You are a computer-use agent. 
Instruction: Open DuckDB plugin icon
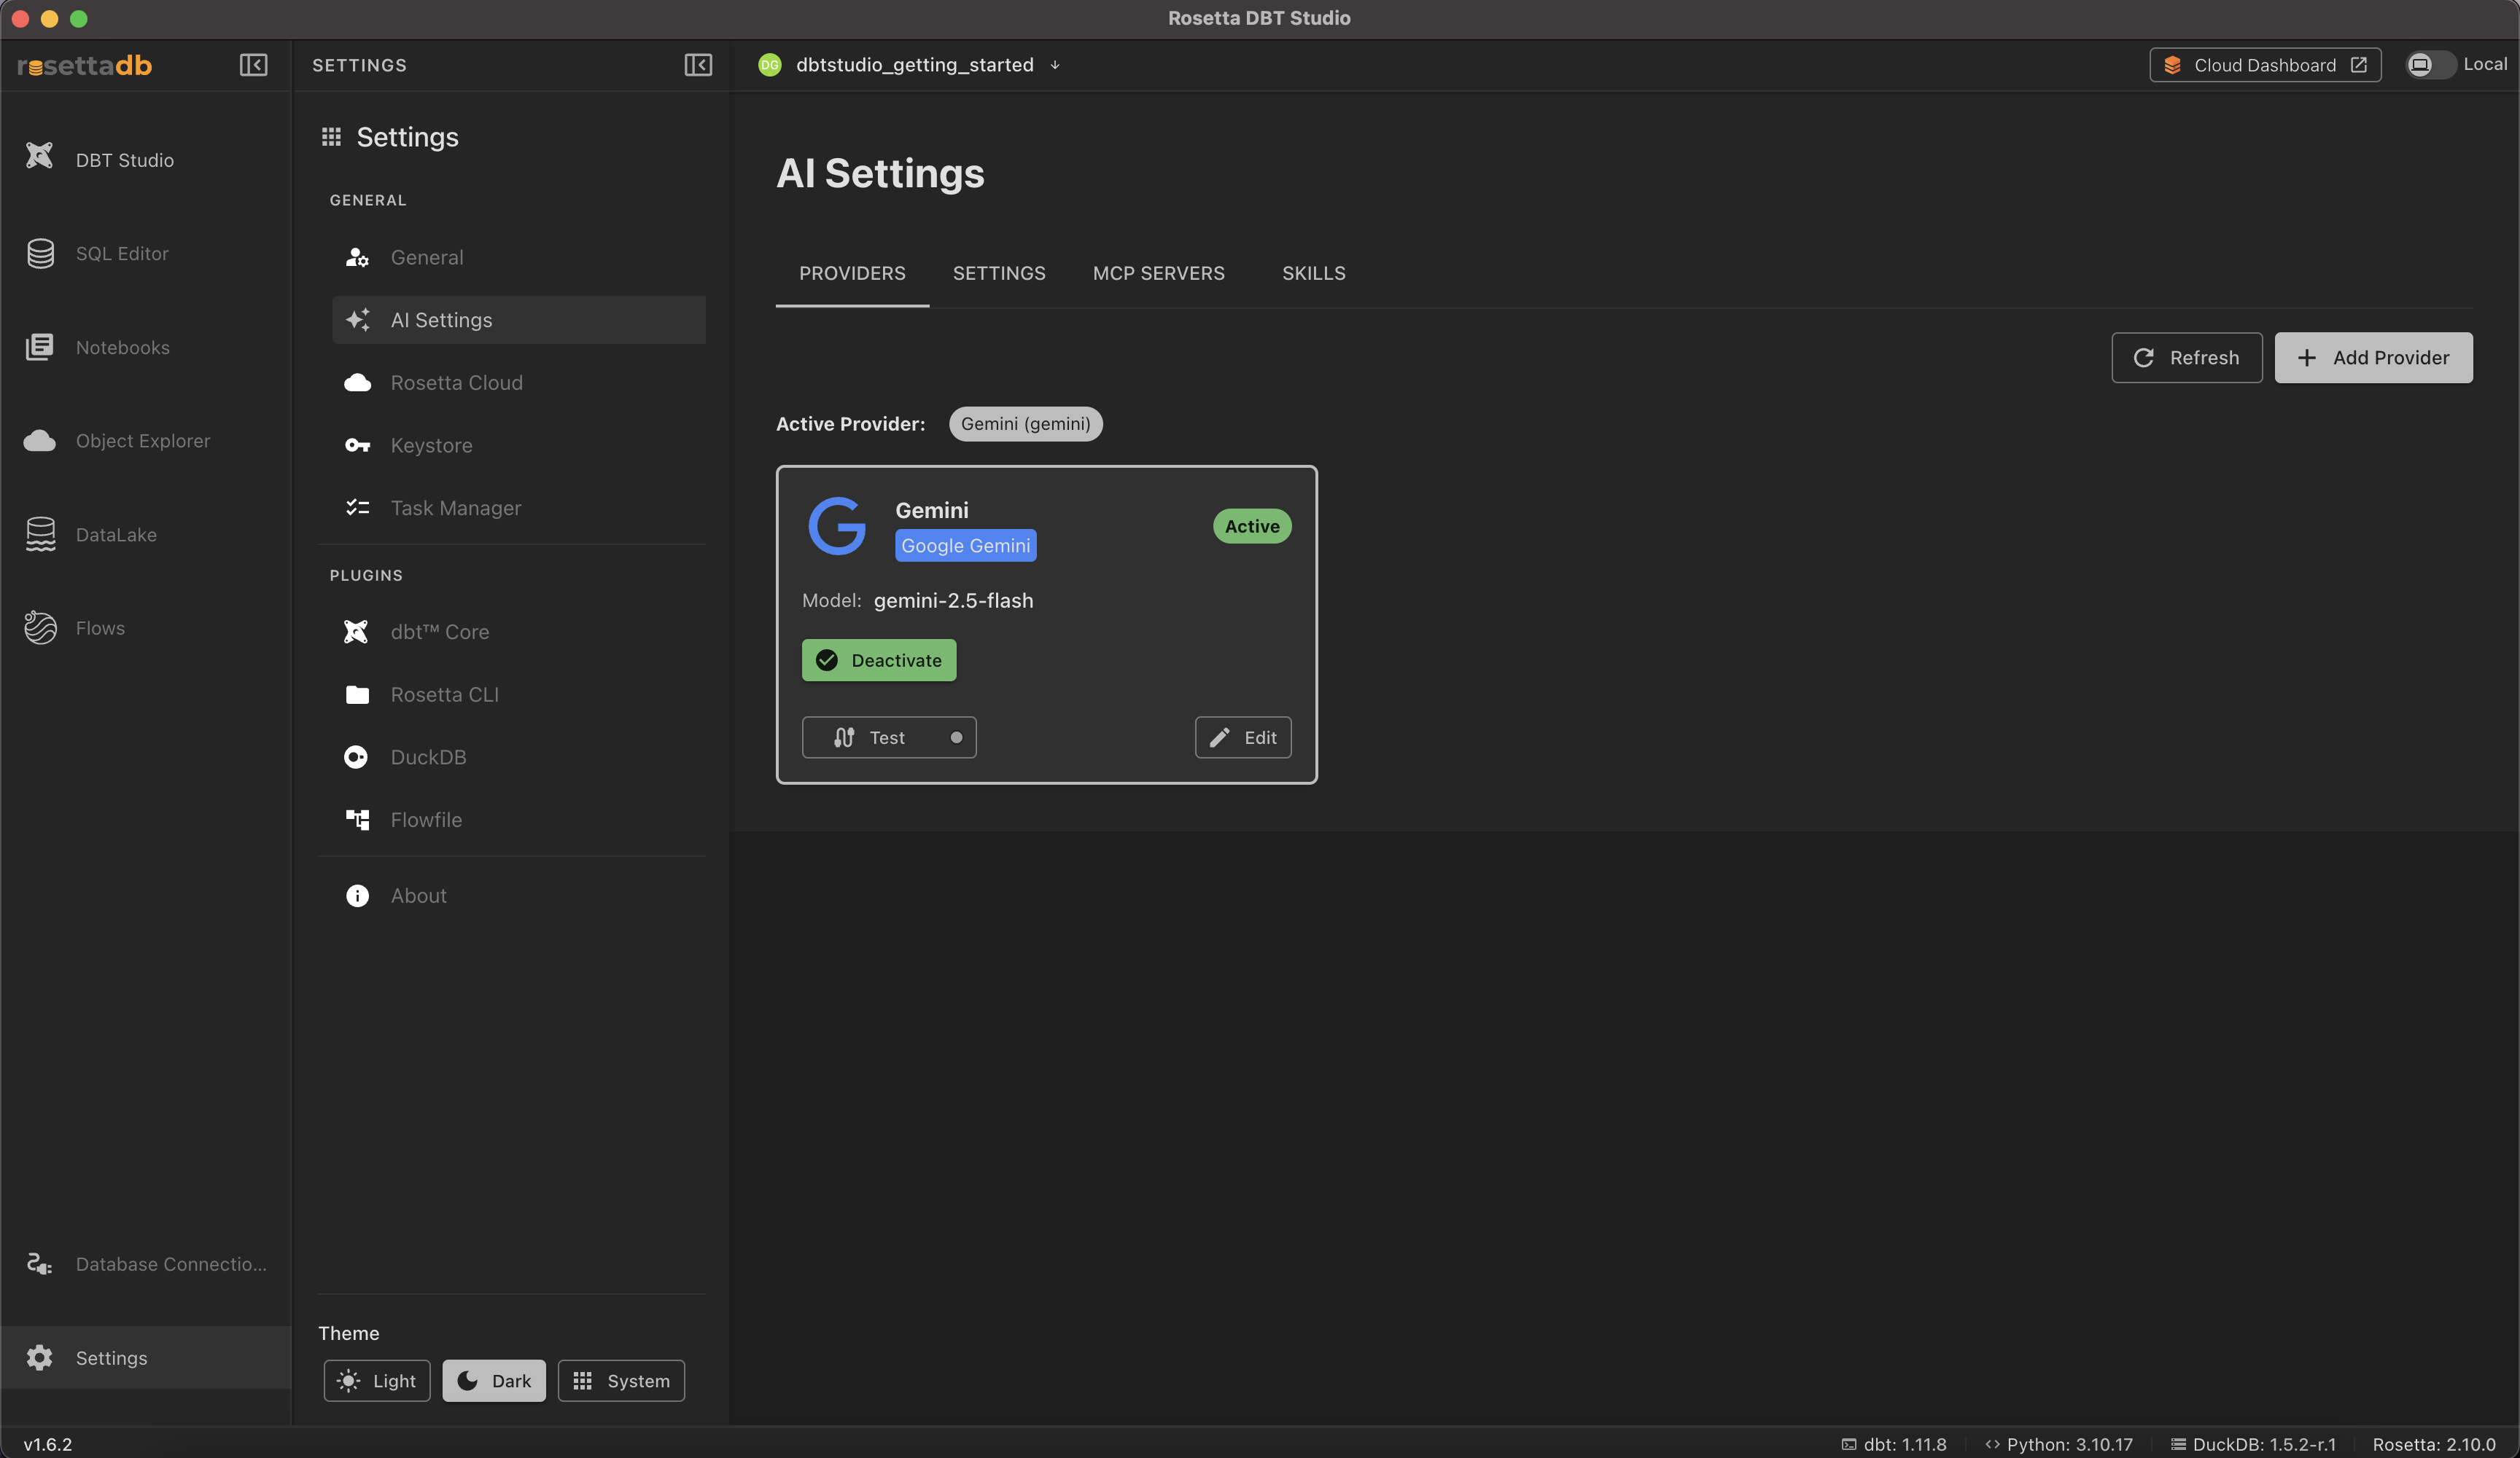pyautogui.click(x=356, y=756)
